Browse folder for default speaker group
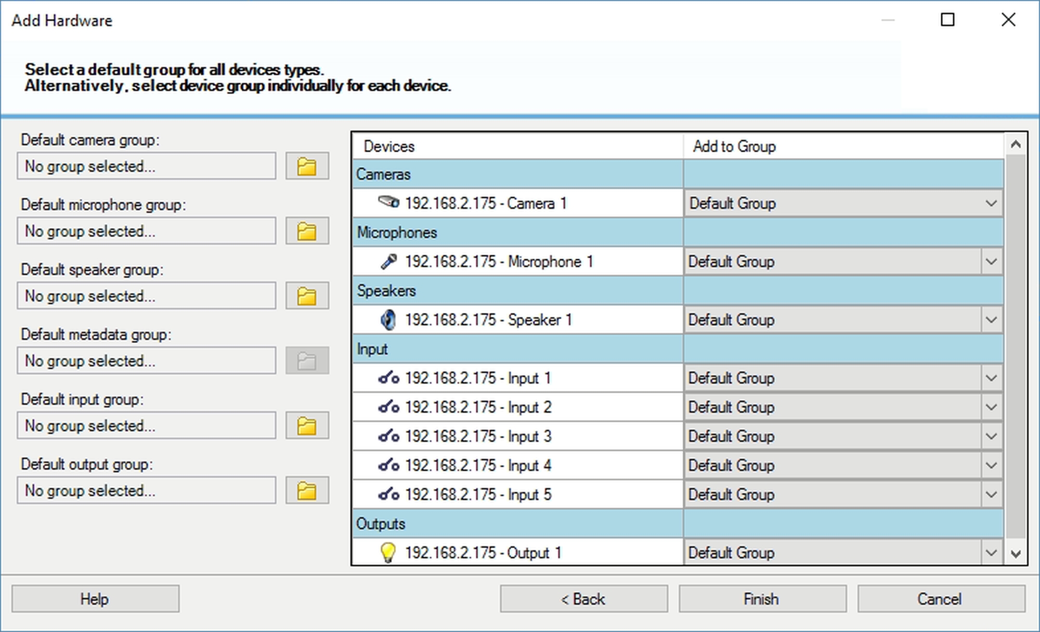Viewport: 1040px width, 632px height. [307, 296]
